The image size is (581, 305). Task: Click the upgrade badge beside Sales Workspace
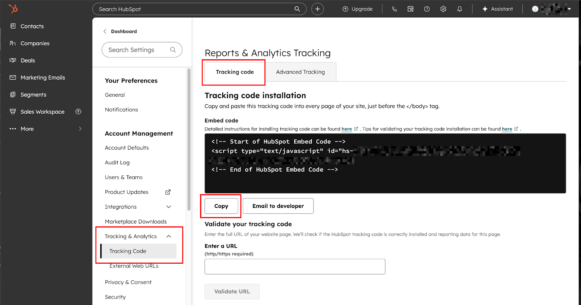click(x=78, y=112)
